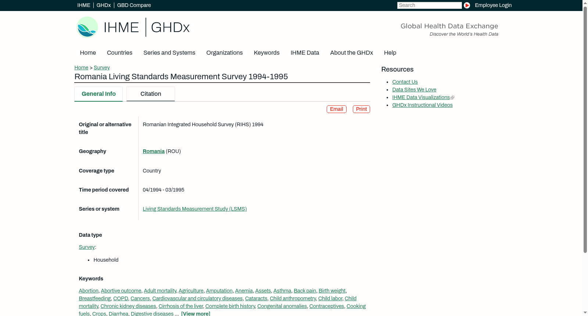The image size is (588, 316).
Task: Click the page vertical scrollbar thumb
Action: pos(585,130)
